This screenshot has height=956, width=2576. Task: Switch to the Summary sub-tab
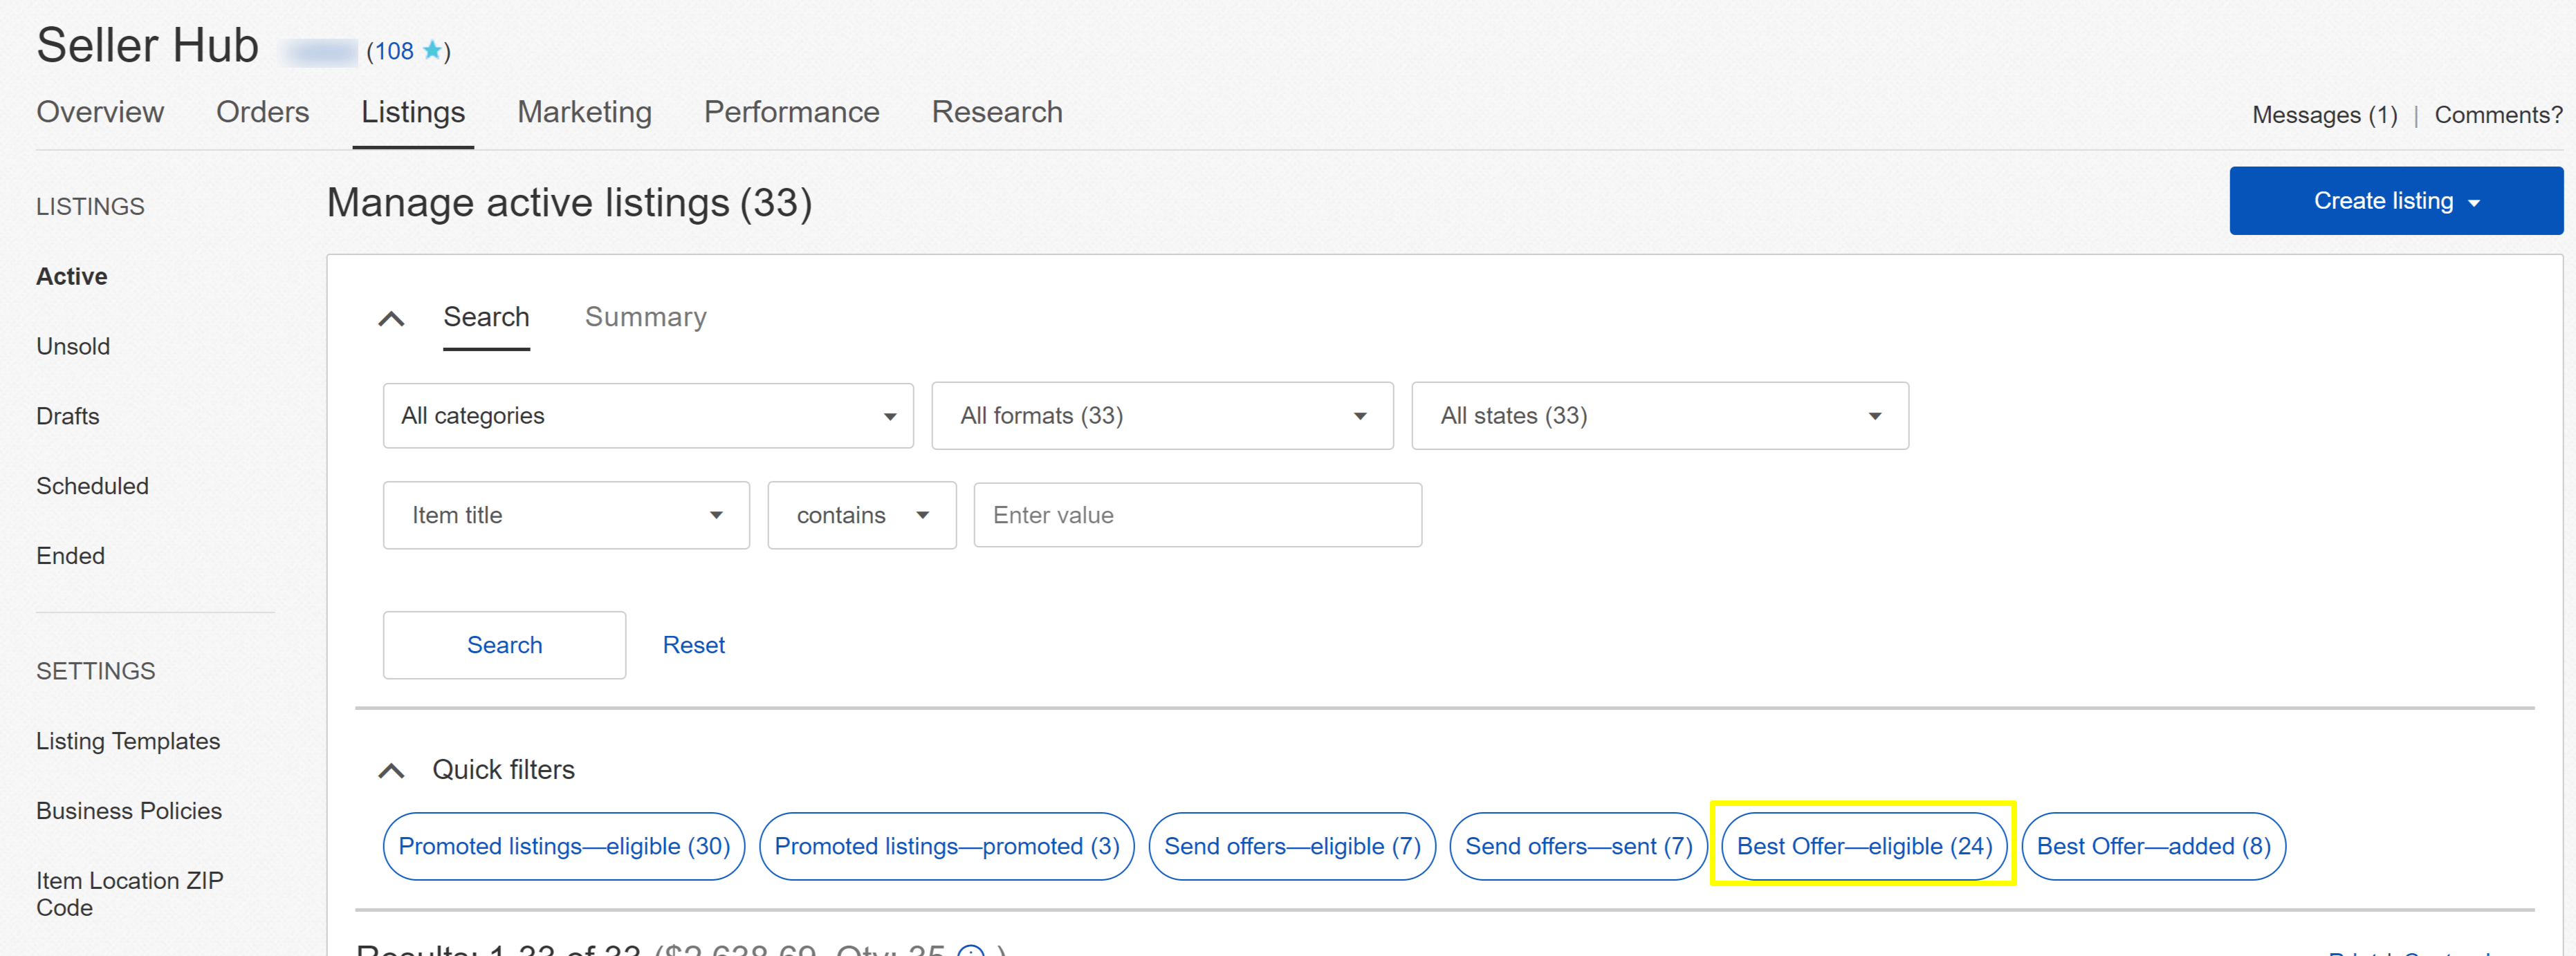(645, 317)
